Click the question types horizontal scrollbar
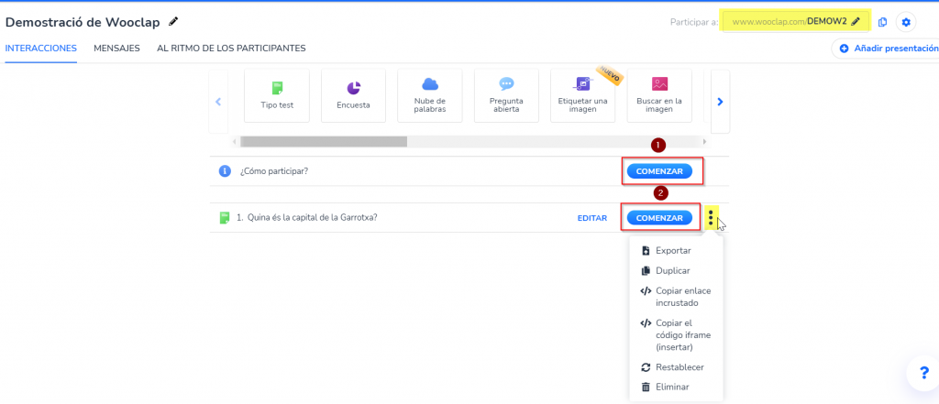 pos(324,142)
